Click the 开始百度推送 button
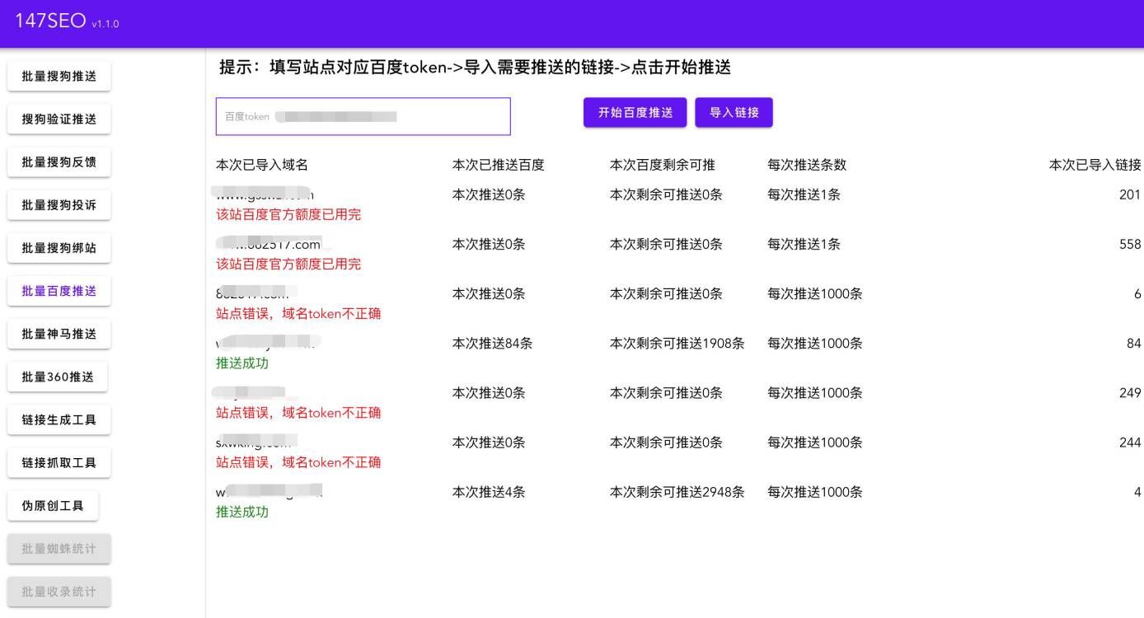The width and height of the screenshot is (1144, 618). [635, 112]
